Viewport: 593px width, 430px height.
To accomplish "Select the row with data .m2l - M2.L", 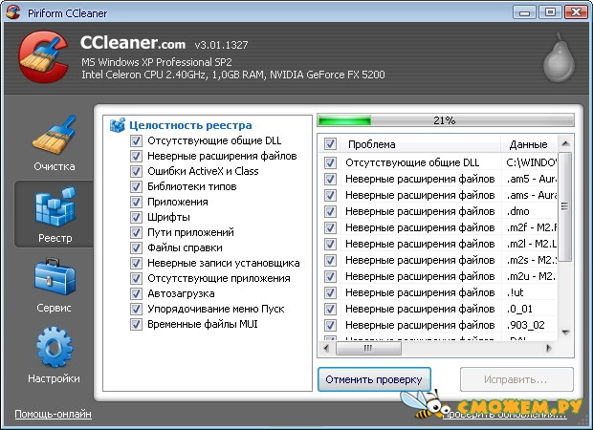I will click(438, 244).
